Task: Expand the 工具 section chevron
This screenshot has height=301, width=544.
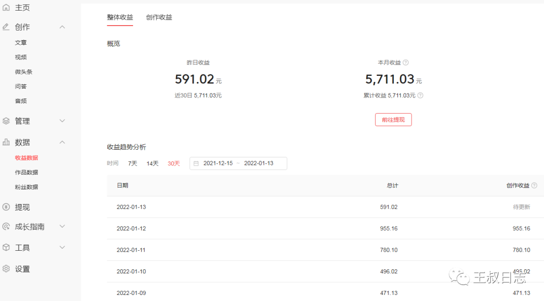Action: (62, 247)
